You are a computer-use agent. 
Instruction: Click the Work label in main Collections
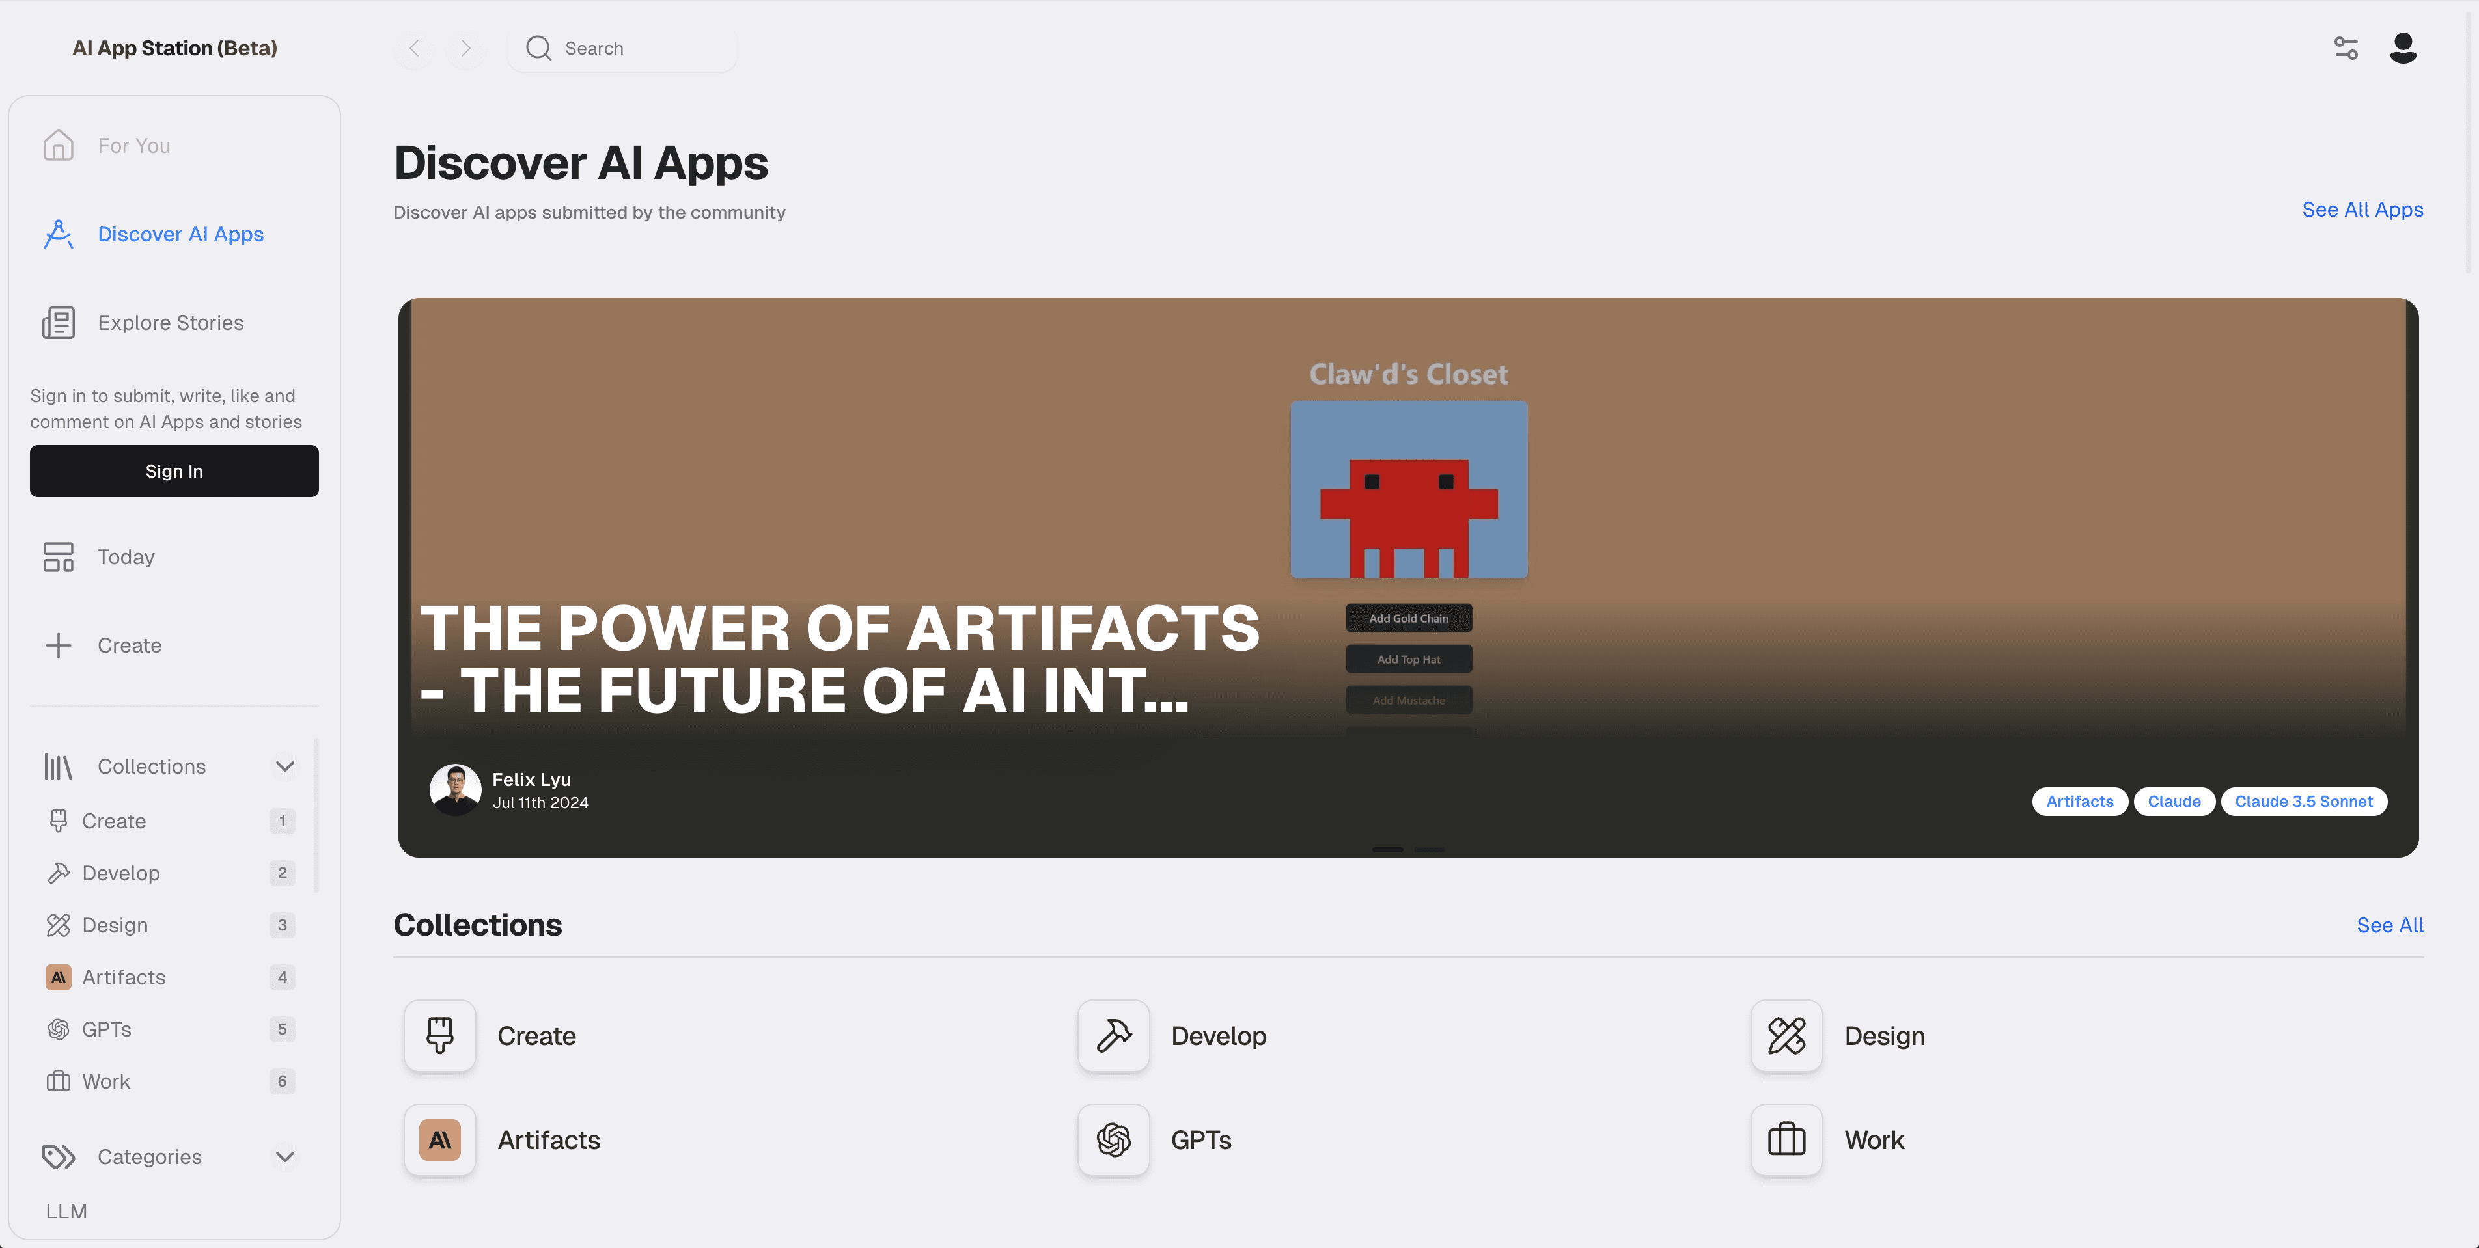click(x=1874, y=1139)
